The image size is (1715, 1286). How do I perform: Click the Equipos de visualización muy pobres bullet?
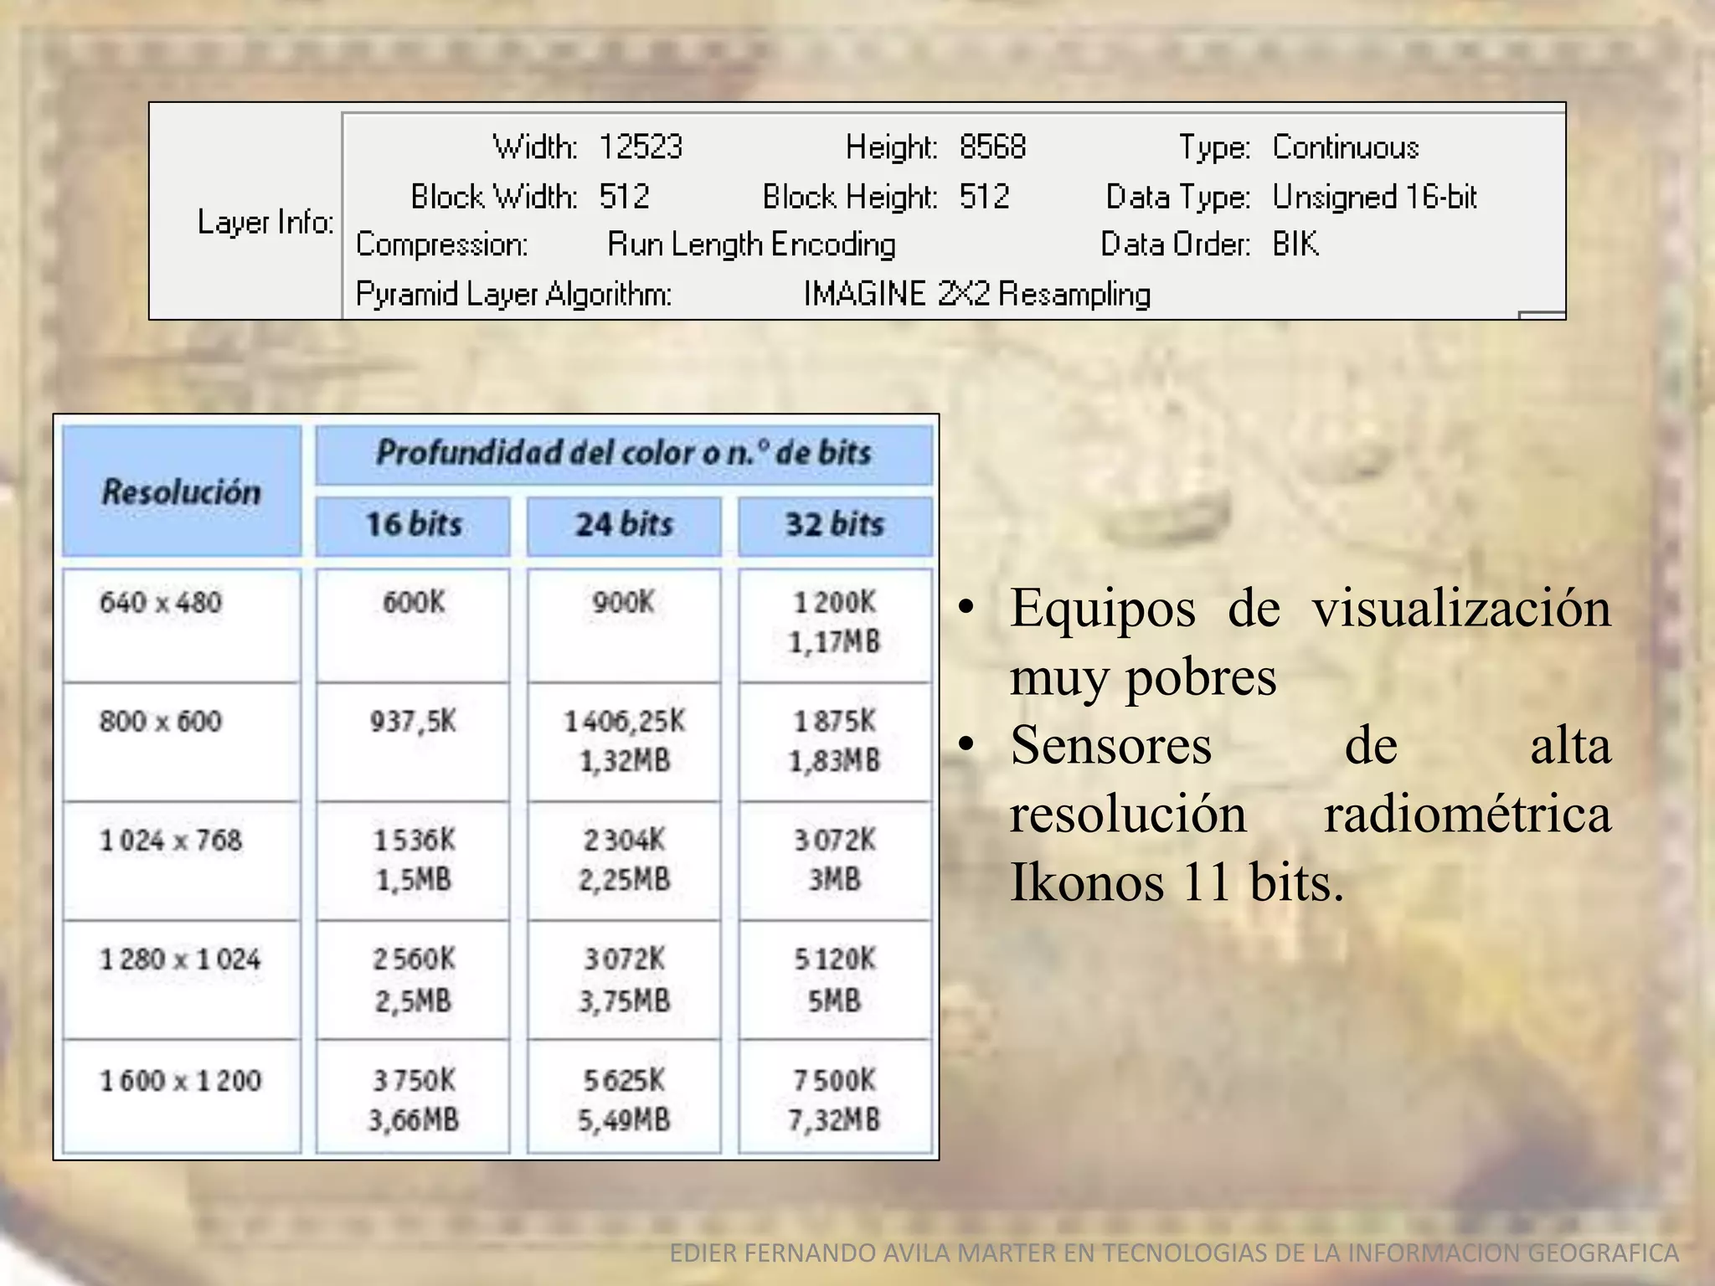[1285, 642]
